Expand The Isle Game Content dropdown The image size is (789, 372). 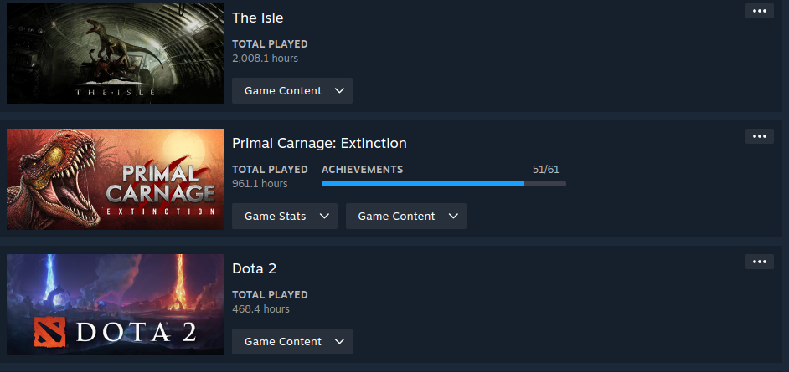tap(291, 91)
